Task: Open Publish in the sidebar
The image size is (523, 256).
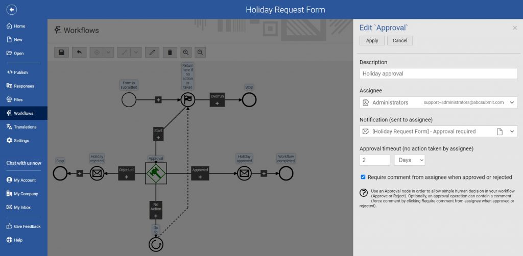Action: 20,72
